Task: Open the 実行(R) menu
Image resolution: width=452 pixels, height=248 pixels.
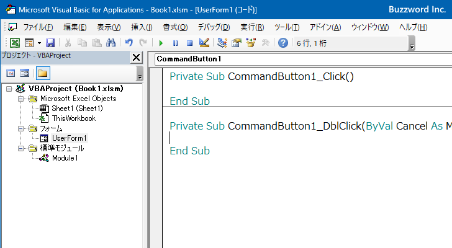Action: (252, 27)
